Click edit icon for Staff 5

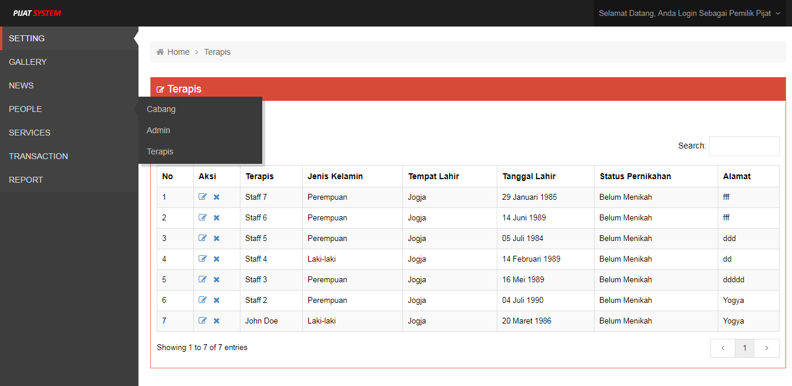coord(203,238)
